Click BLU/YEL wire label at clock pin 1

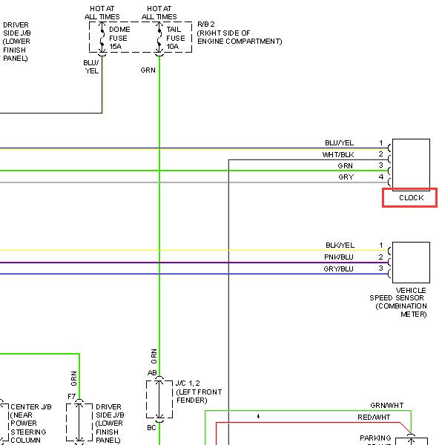point(340,142)
